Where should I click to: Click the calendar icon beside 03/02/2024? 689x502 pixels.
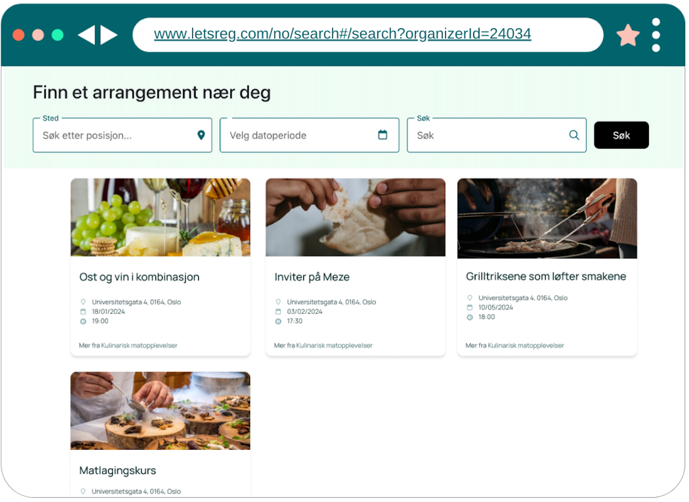tap(278, 312)
